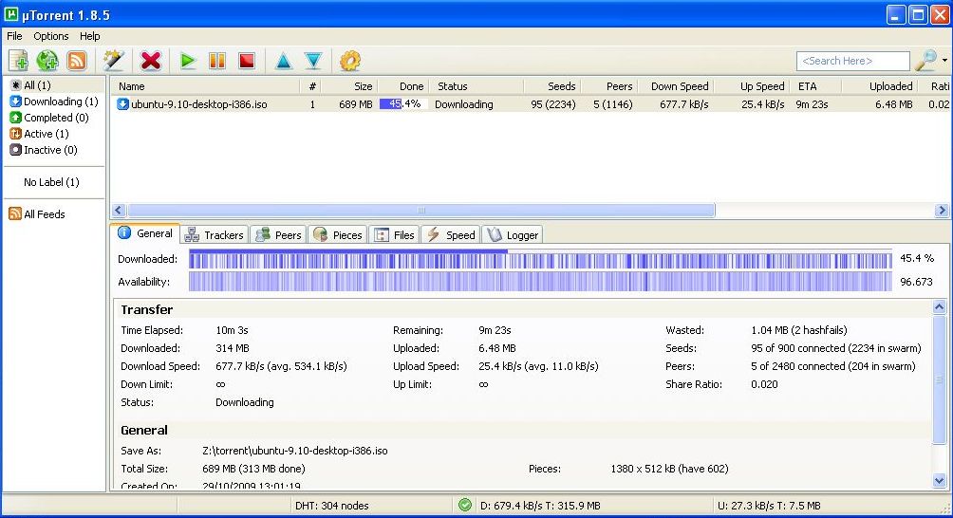Stop torrent with red stop icon
953x518 pixels.
click(x=247, y=61)
